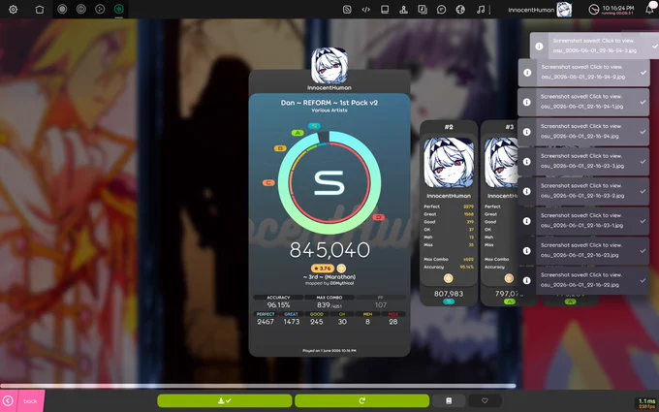Viewport: 659px width, 412px height.
Task: Click info icon of the 22-16-23-3.jpg notification
Action: [x=526, y=162]
